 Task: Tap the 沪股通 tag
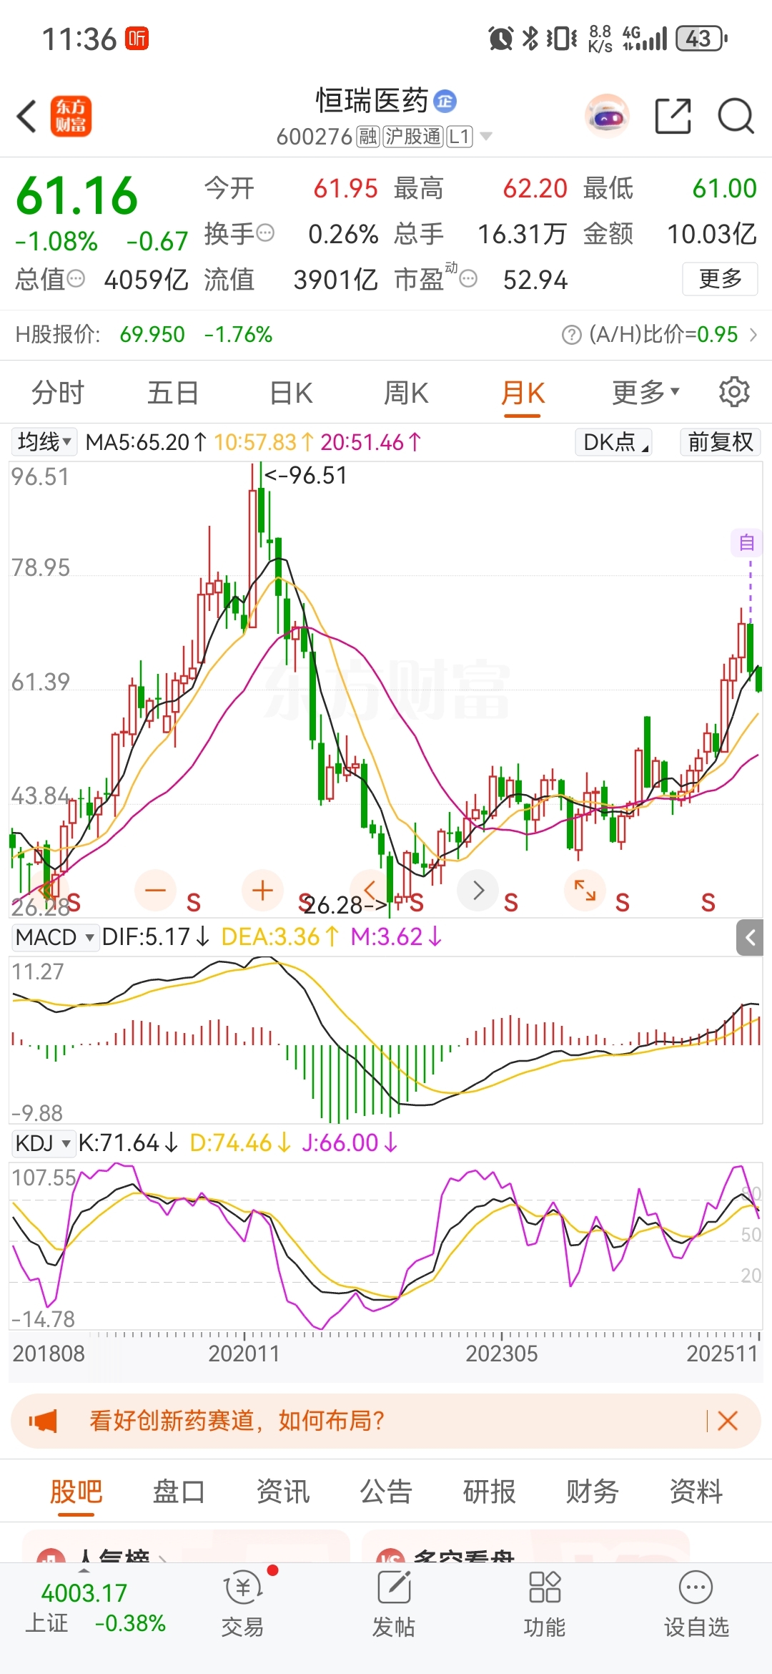click(x=413, y=136)
